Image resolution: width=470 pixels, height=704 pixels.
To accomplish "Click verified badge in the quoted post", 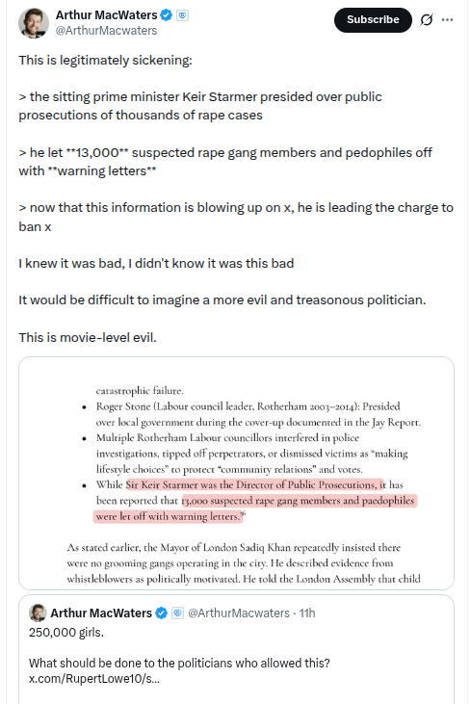I will click(x=161, y=613).
